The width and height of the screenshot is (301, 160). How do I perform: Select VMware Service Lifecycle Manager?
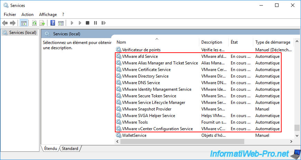204,103
